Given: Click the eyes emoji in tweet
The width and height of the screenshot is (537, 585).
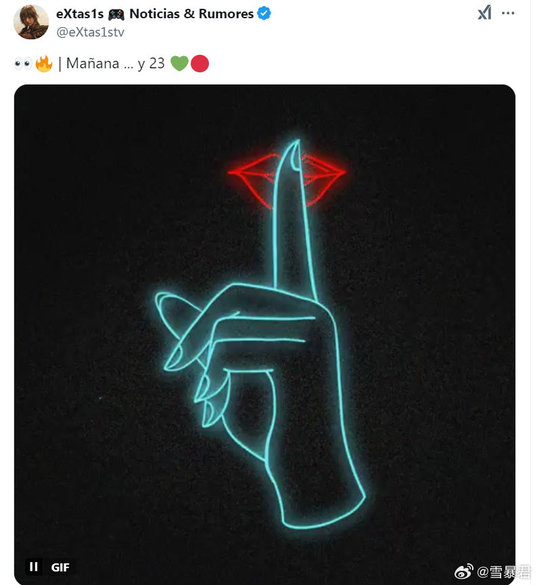Looking at the screenshot, I should coord(23,64).
